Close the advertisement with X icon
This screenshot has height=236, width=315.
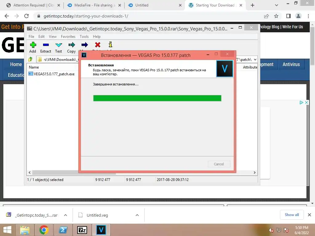coord(307,102)
